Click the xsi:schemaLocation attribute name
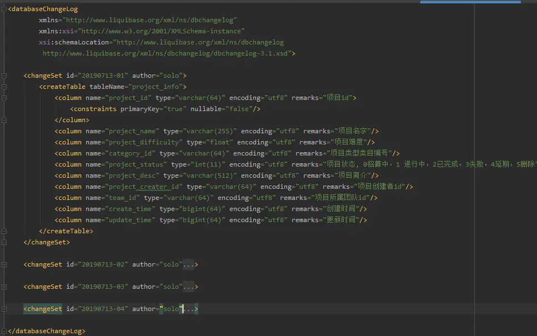 (x=74, y=42)
